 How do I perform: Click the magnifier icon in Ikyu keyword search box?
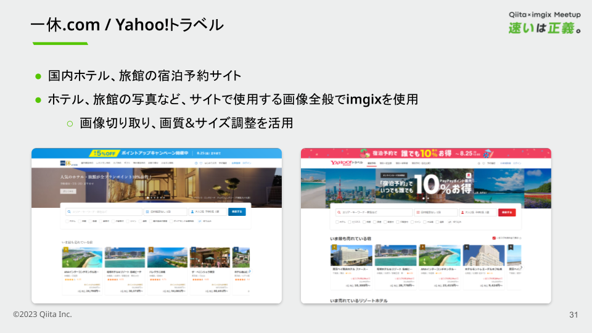[69, 212]
